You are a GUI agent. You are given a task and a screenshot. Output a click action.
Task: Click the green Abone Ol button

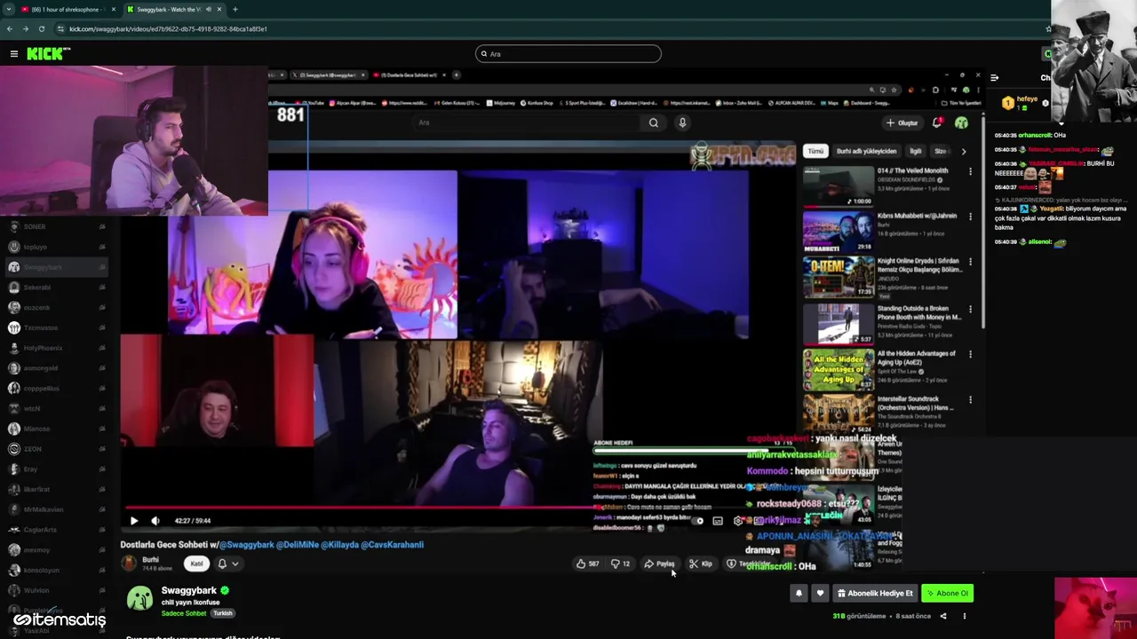(x=947, y=593)
